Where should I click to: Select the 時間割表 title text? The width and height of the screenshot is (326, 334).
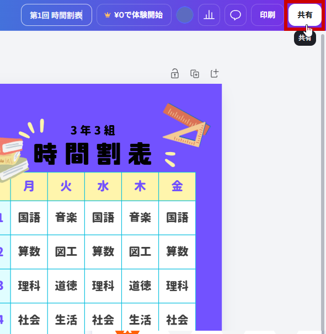click(93, 154)
